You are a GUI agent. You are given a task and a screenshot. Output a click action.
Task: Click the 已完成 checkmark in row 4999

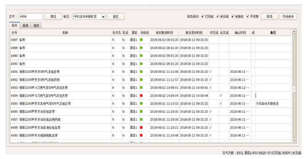[211, 135]
